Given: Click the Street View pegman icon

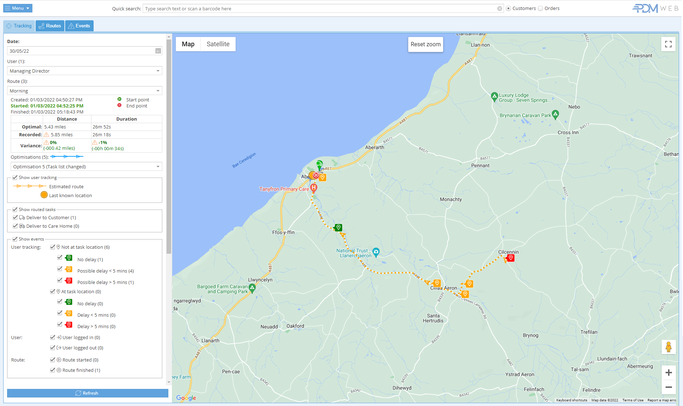Looking at the screenshot, I should [668, 347].
